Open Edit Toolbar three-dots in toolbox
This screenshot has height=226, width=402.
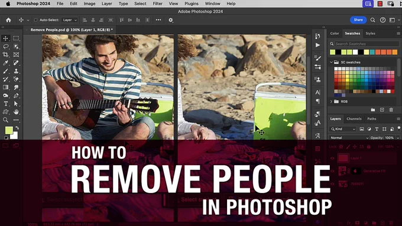(16, 120)
